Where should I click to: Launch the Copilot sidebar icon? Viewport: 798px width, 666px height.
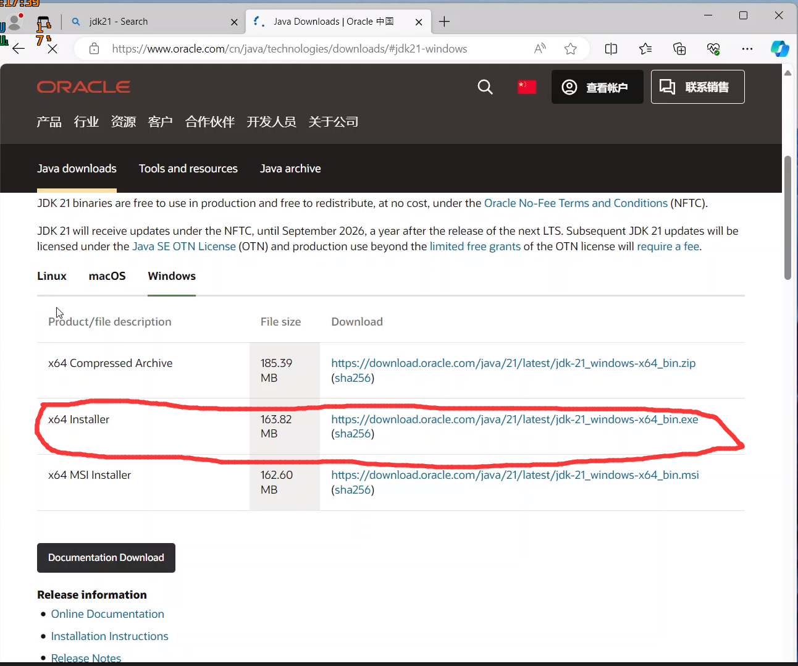[x=779, y=48]
